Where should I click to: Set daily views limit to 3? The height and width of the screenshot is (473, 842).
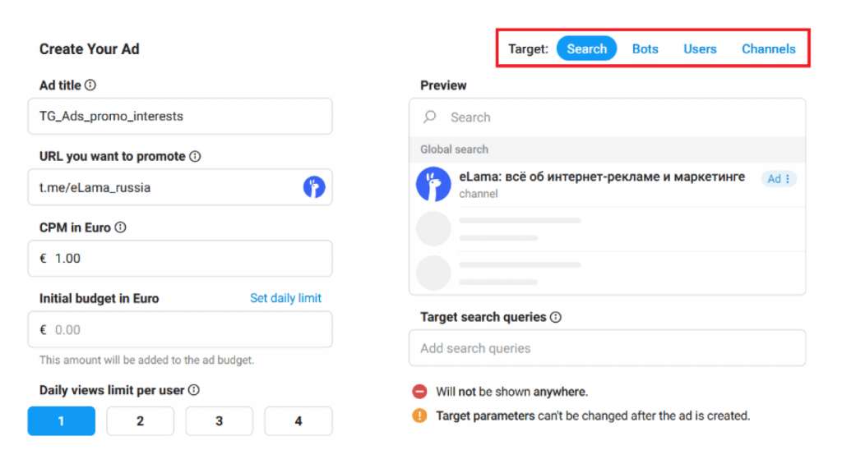click(219, 421)
